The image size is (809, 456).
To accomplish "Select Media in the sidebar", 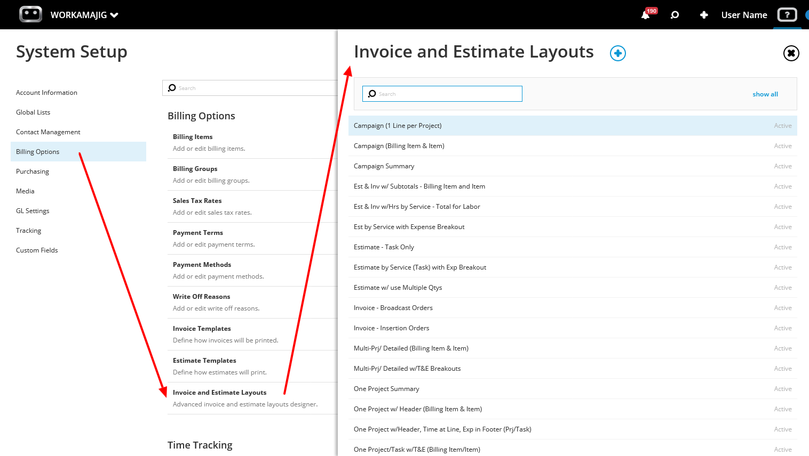I will (x=78, y=191).
